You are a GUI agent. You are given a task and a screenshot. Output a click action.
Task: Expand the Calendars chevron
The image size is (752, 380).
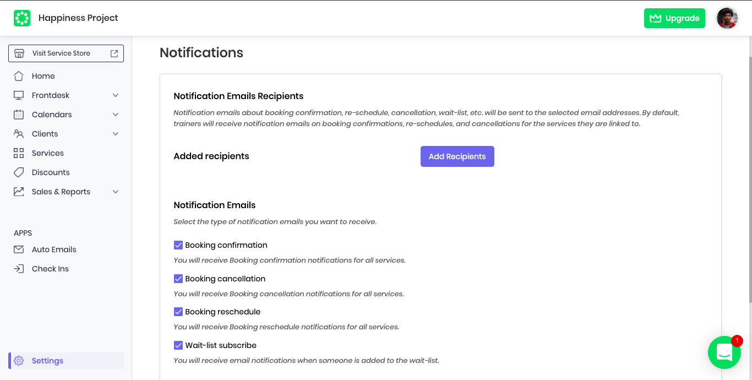click(x=116, y=115)
